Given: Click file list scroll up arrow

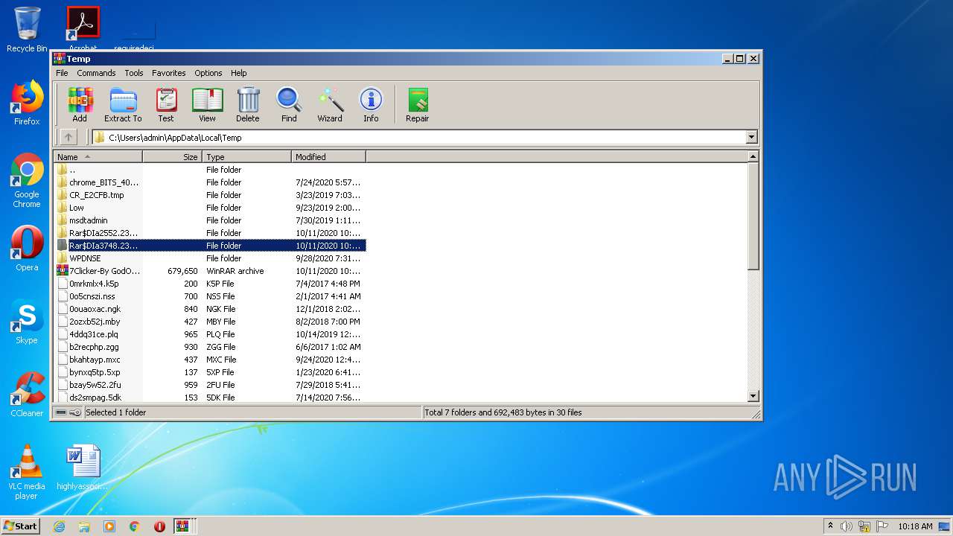Looking at the screenshot, I should [x=753, y=156].
